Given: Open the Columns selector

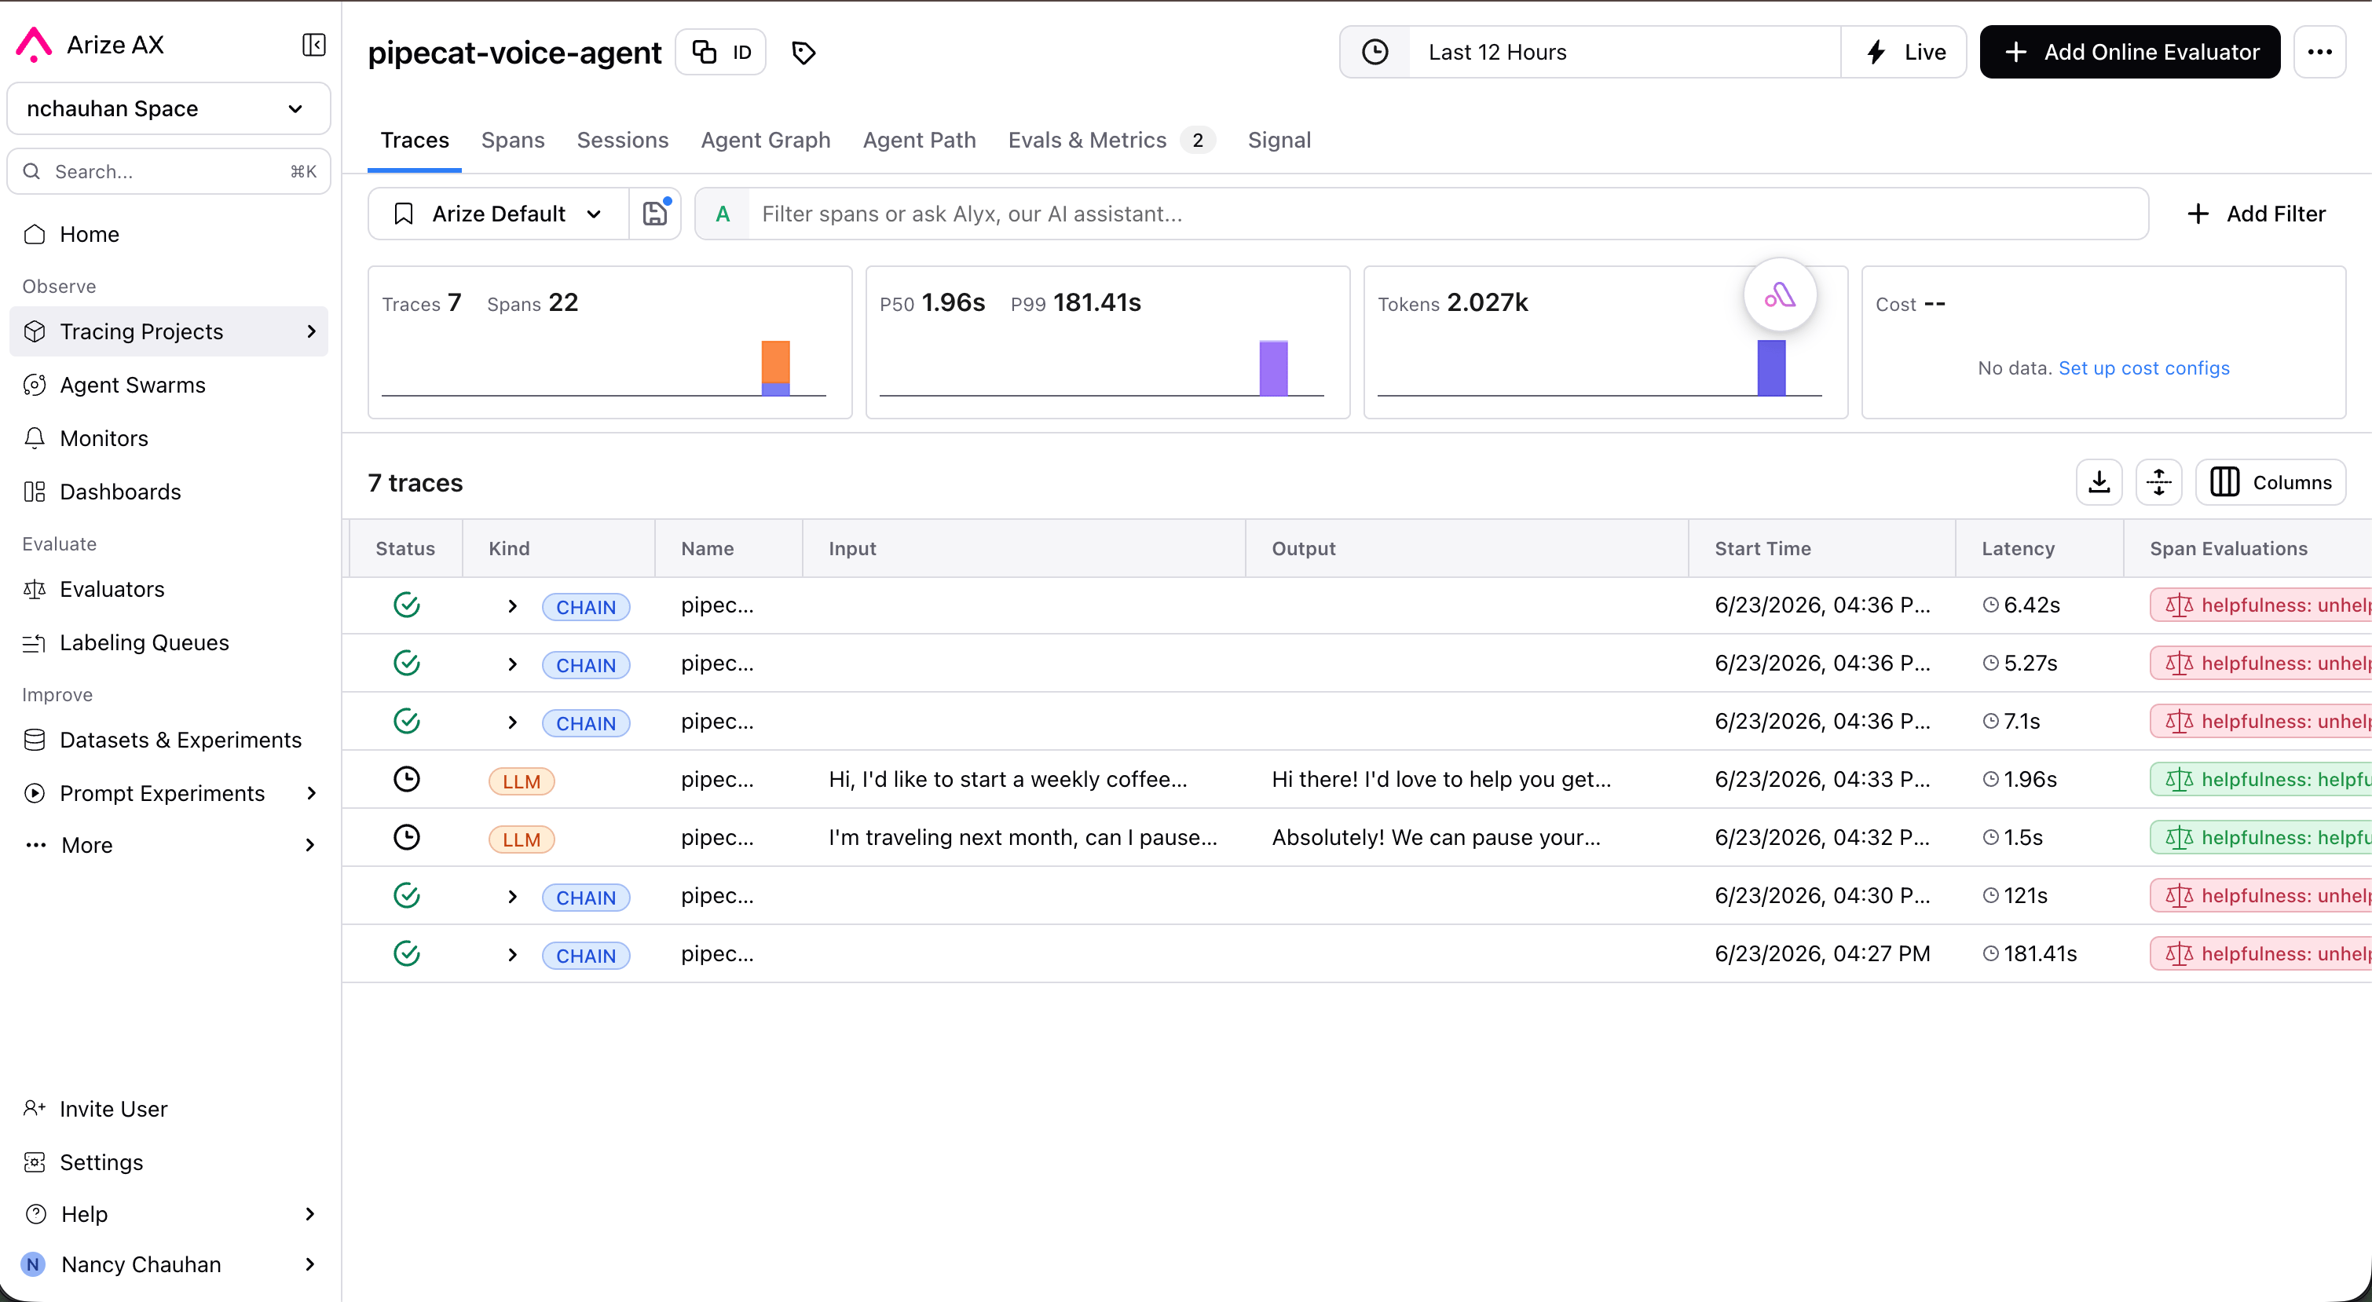Looking at the screenshot, I should (2271, 481).
